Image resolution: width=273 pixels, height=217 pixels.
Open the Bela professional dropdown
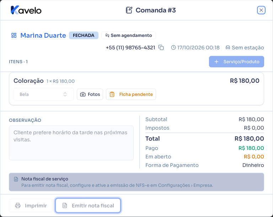click(x=44, y=94)
